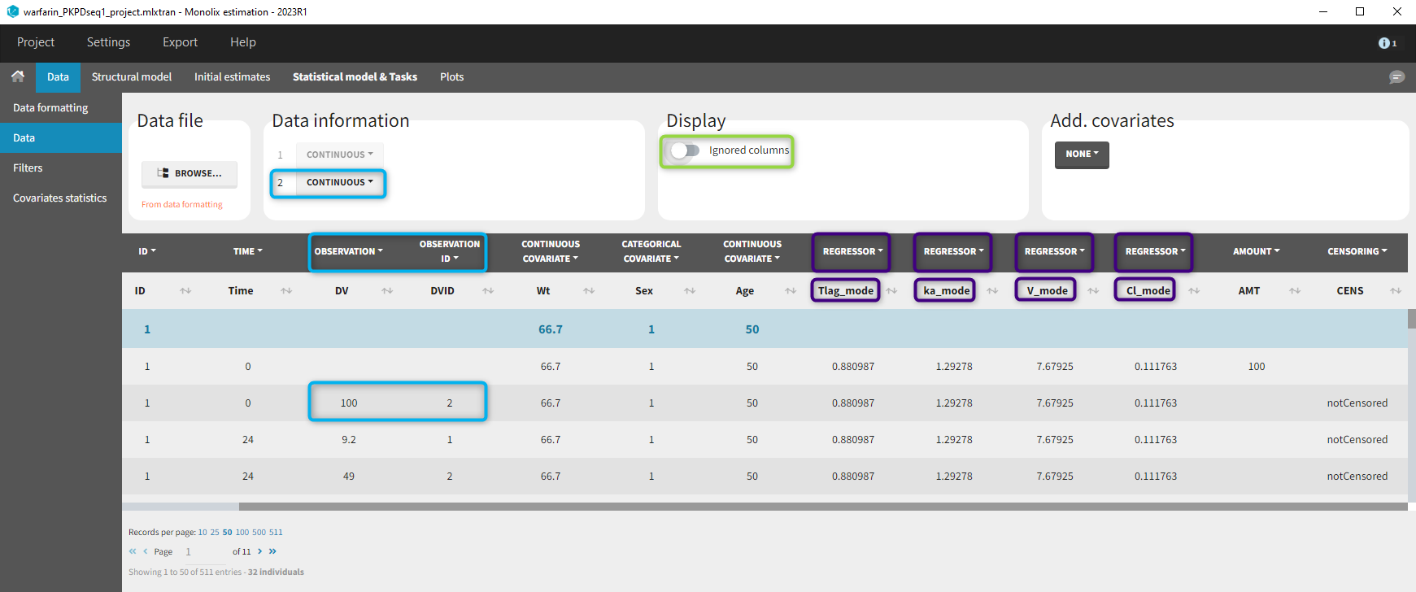Screen dimensions: 1416x592
Task: Click the sort arrows beside the Wt column
Action: [589, 291]
